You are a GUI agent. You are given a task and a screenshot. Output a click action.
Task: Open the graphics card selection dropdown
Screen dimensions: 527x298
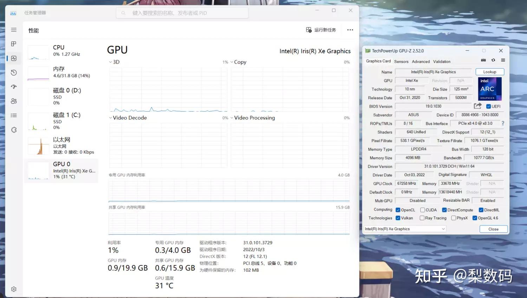pos(443,229)
